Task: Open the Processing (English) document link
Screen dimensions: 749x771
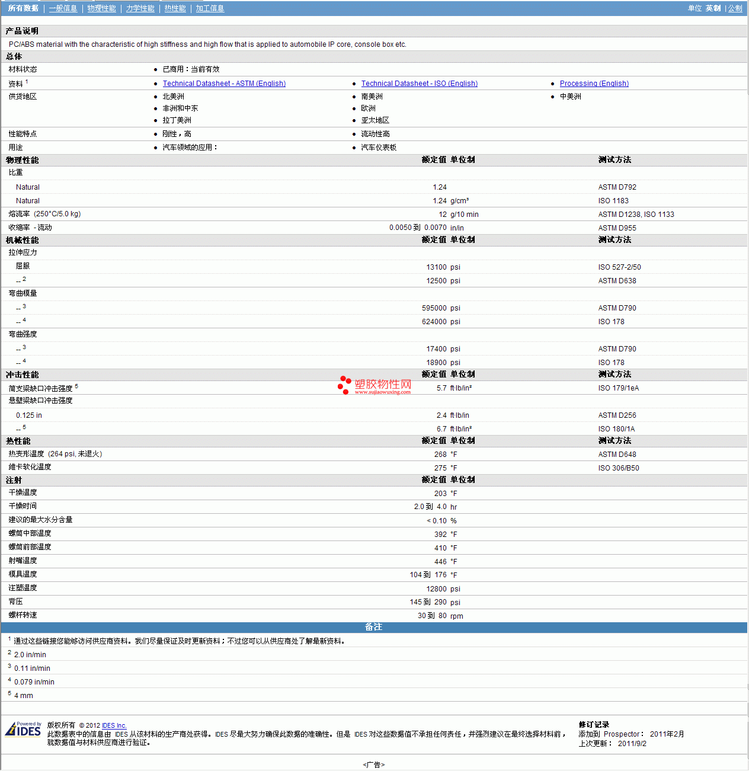Action: (x=594, y=84)
